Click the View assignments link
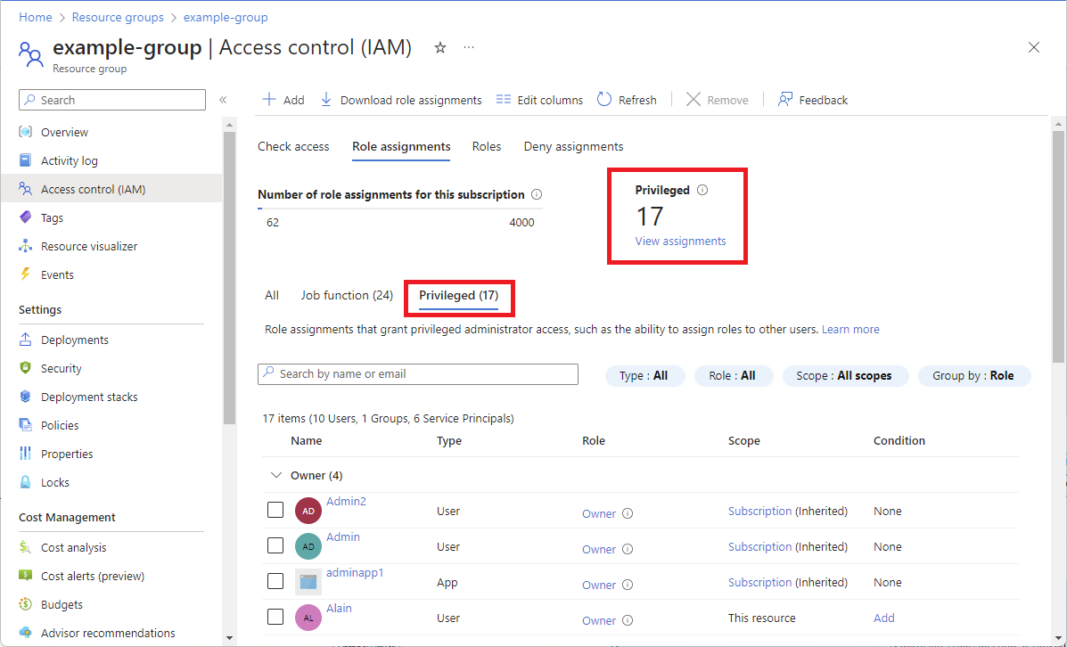This screenshot has height=647, width=1067. pos(680,241)
